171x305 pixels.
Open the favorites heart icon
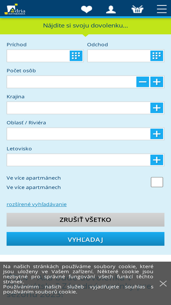coord(87,9)
